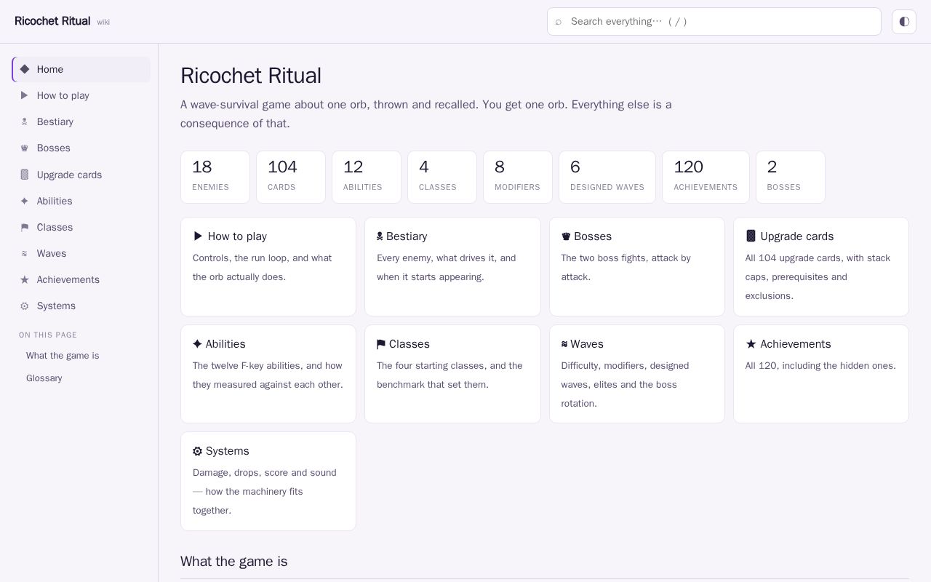
Task: Click the Abilities sparkle icon in sidebar
Action: (25, 201)
